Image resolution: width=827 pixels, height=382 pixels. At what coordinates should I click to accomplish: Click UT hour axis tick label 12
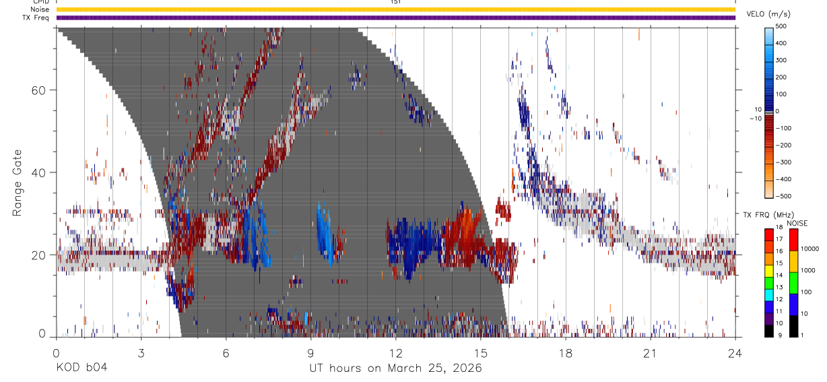point(395,353)
